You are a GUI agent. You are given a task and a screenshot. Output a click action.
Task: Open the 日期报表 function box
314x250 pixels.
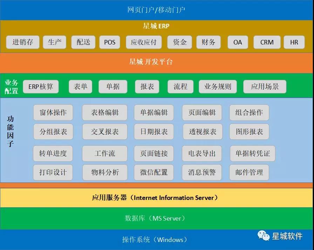(154, 132)
